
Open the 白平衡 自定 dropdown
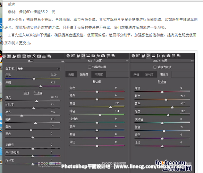click(39, 69)
